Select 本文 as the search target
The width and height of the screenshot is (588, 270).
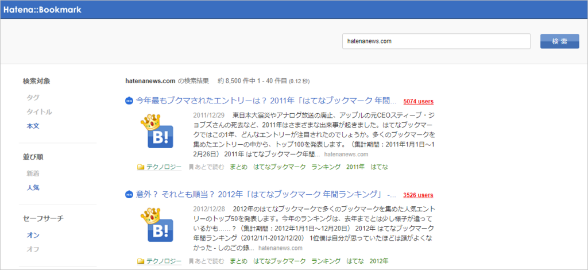[x=33, y=126]
